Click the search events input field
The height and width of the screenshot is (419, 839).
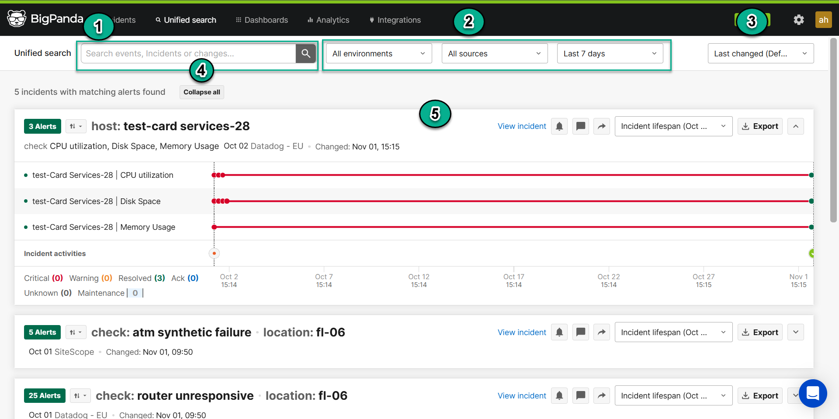[188, 53]
